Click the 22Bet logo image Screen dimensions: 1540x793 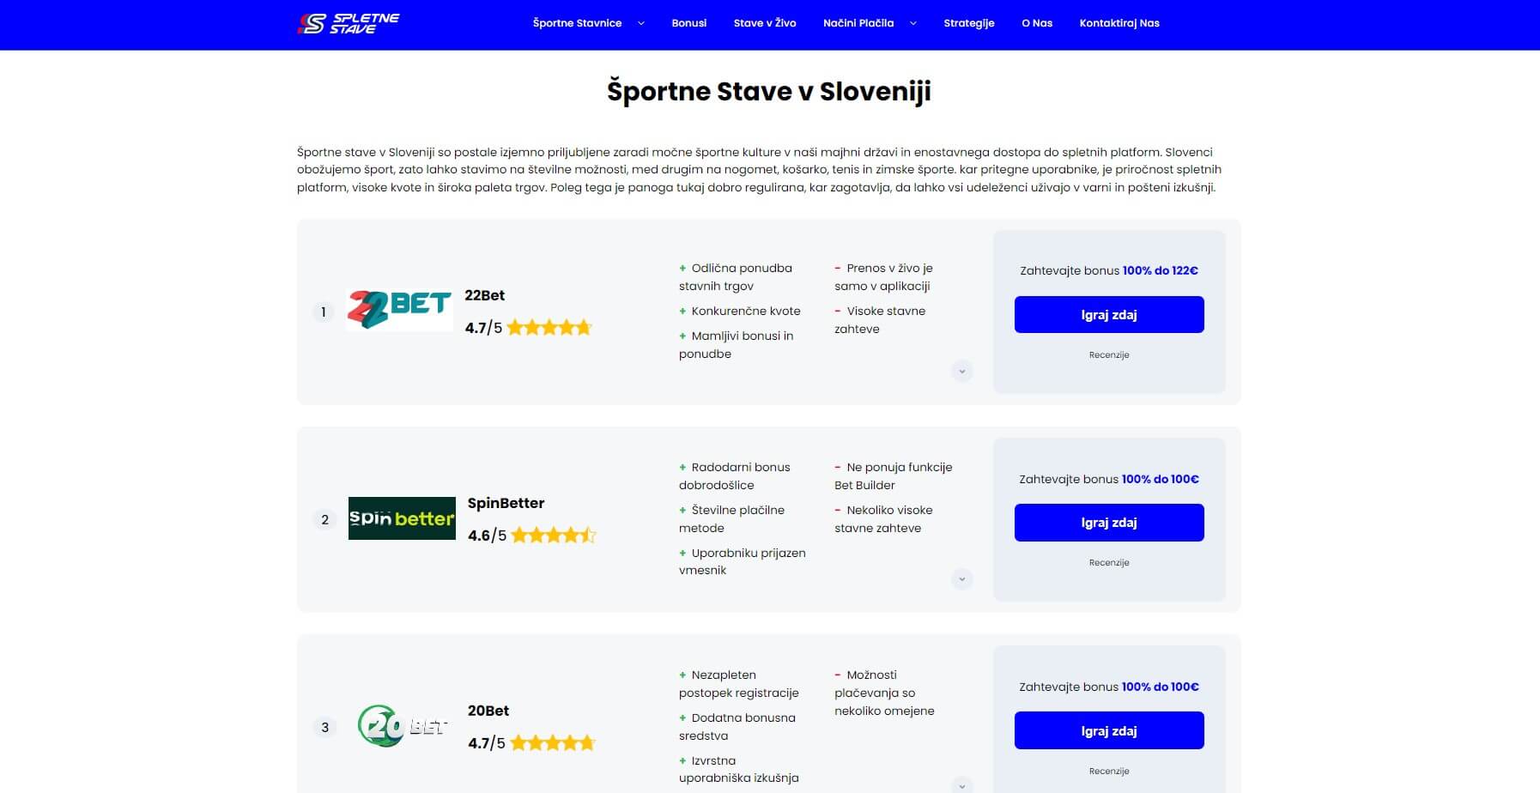[400, 310]
